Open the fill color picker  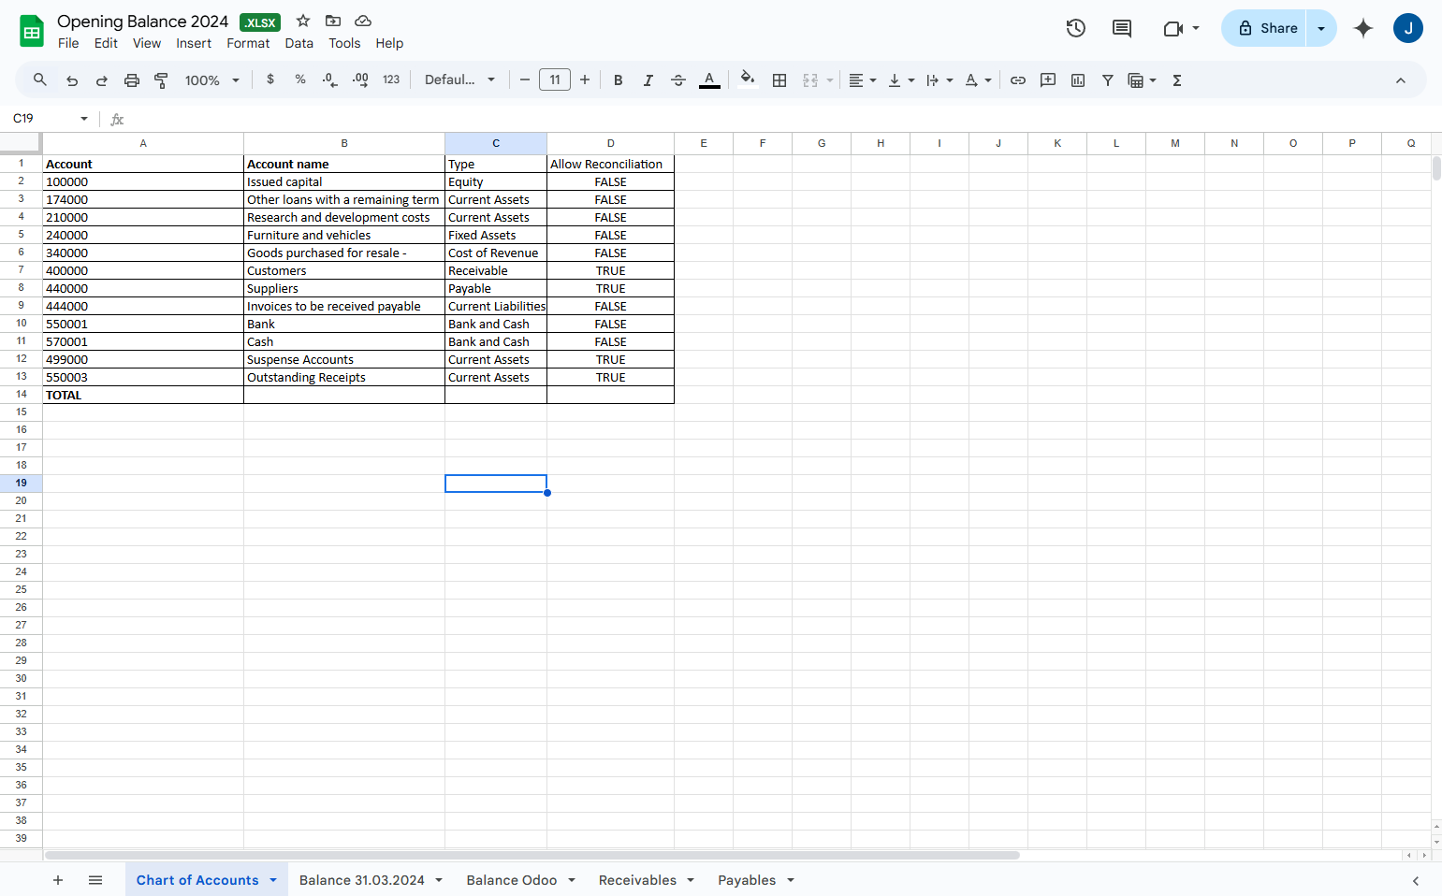(747, 79)
